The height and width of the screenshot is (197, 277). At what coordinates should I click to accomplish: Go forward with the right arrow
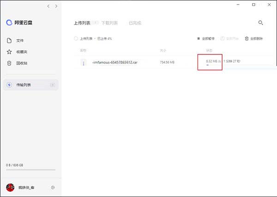point(56,6)
